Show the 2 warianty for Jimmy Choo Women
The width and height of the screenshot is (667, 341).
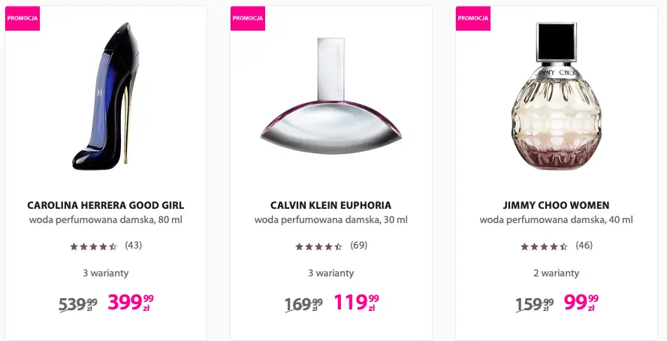pyautogui.click(x=556, y=273)
